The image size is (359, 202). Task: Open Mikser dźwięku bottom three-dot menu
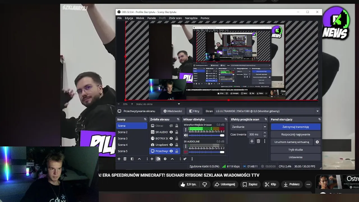[x=192, y=159]
